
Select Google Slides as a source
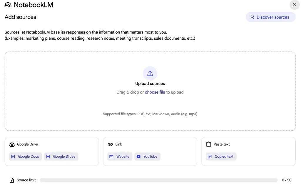(x=61, y=157)
